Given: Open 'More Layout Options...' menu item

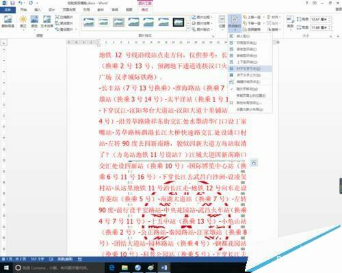Looking at the screenshot, I should [x=250, y=103].
